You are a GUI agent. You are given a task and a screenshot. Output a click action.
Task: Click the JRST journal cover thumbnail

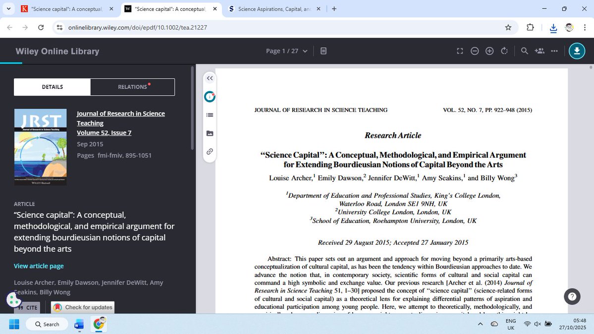click(40, 147)
